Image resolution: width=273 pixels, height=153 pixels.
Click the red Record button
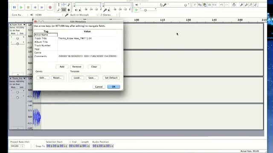(x=50, y=7)
